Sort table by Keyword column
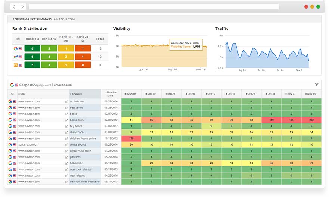 point(77,94)
